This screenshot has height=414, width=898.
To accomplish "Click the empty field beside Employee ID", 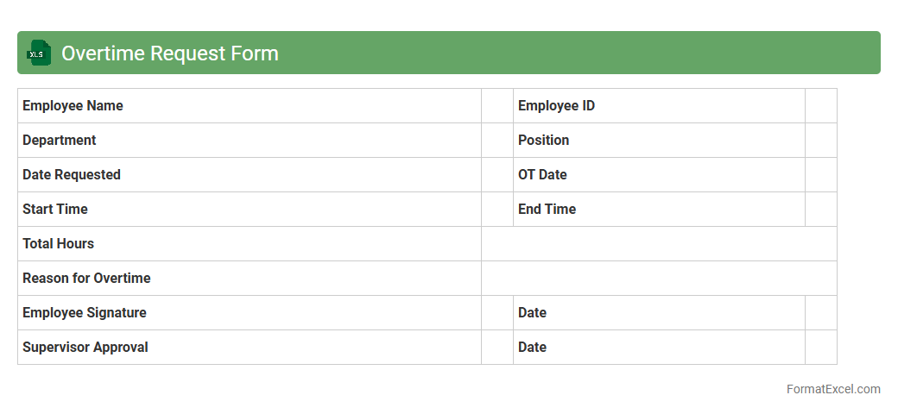I will click(820, 106).
